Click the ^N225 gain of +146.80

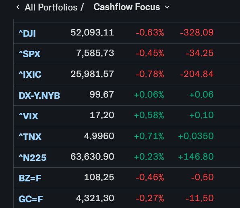coord(196,157)
